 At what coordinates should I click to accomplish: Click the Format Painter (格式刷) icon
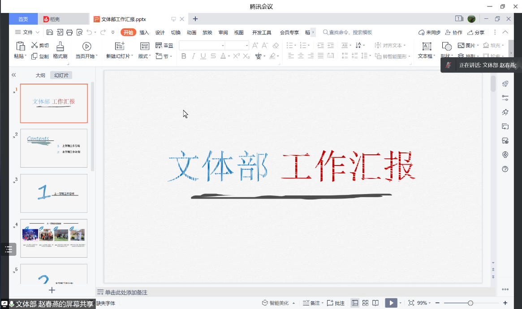pos(60,46)
